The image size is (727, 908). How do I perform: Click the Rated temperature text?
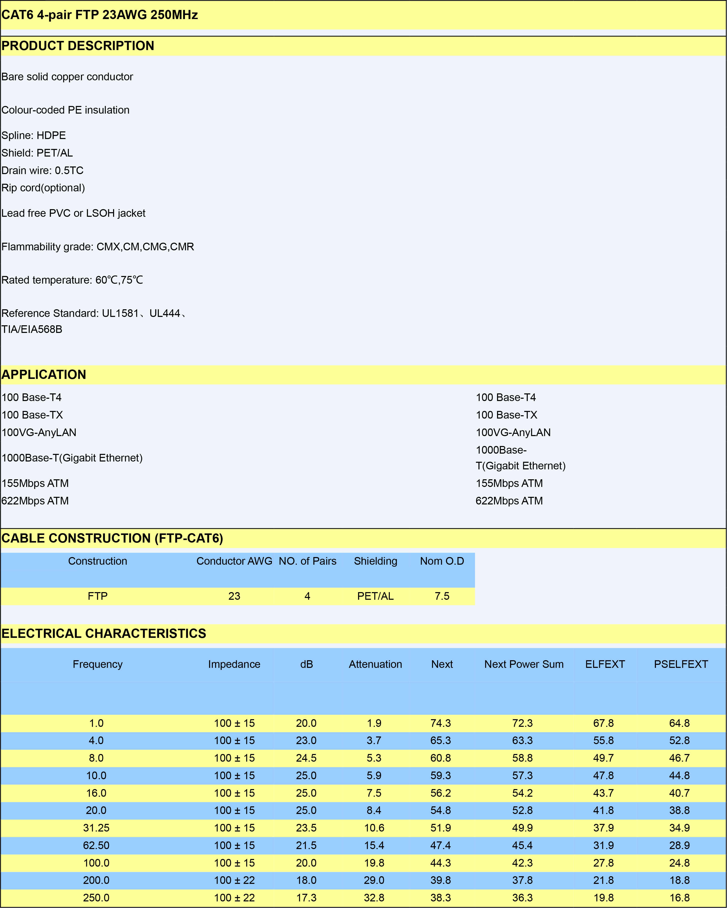(72, 280)
